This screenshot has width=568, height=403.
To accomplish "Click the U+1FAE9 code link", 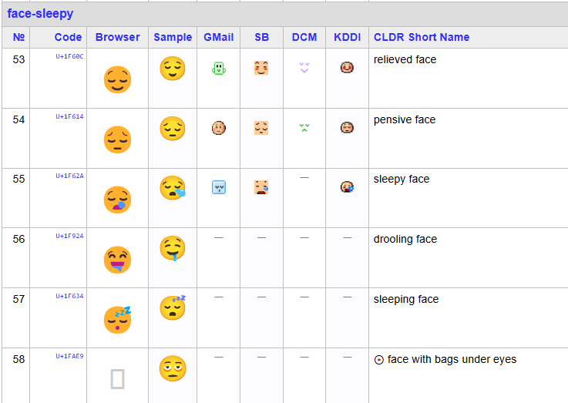I will pos(69,356).
